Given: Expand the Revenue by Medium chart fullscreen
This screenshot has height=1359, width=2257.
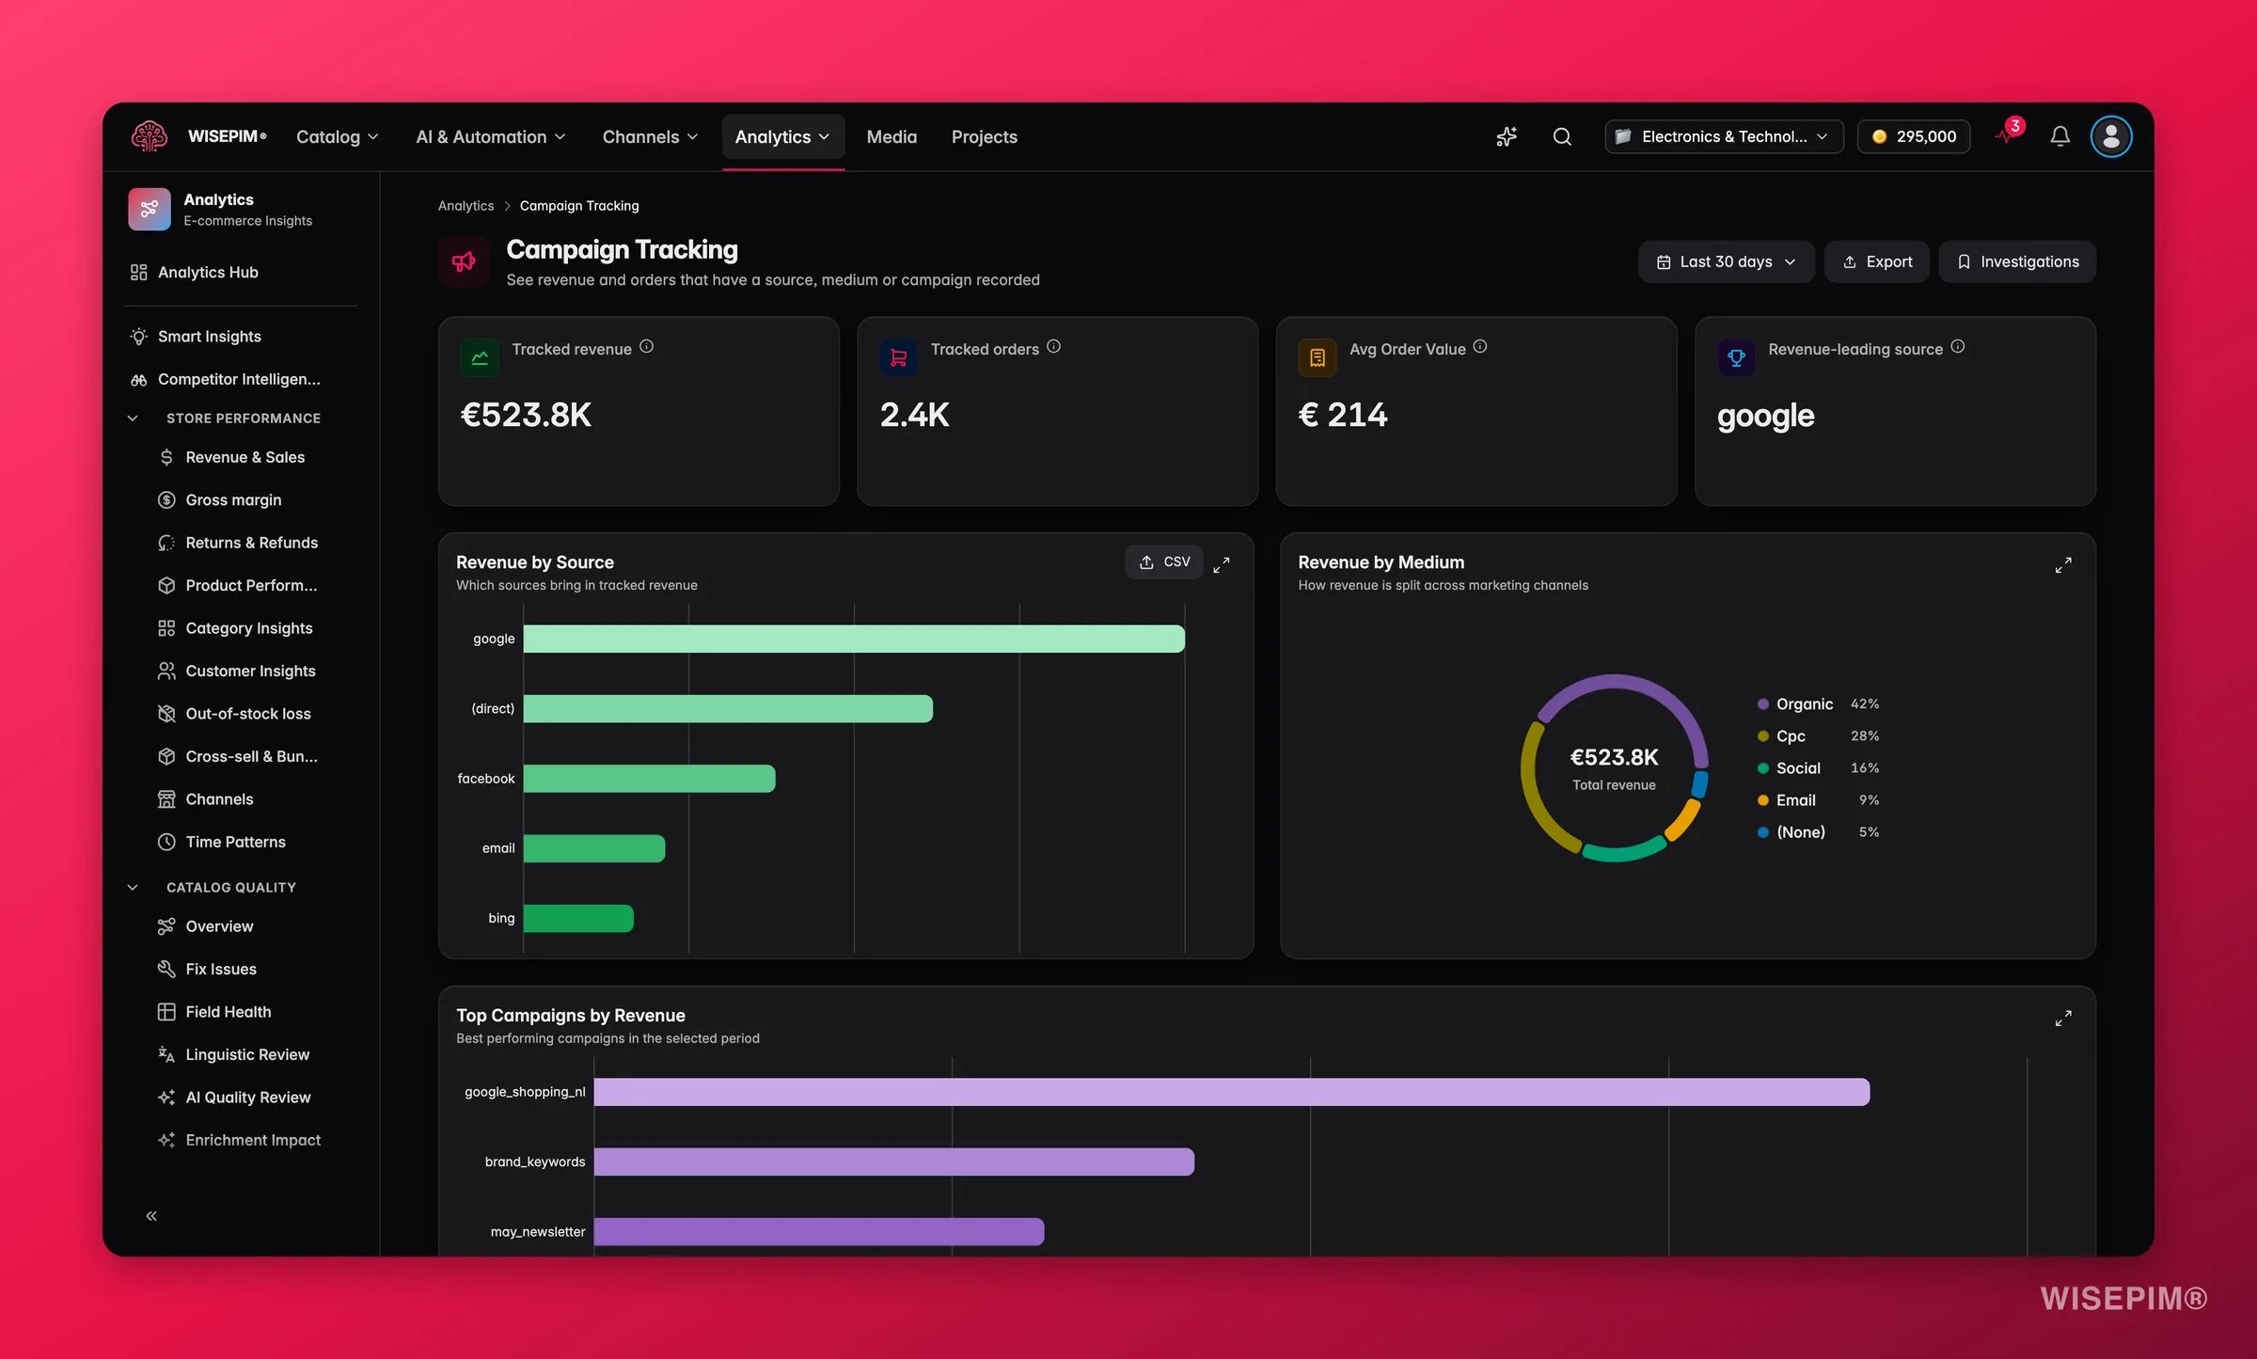Looking at the screenshot, I should 2063,564.
